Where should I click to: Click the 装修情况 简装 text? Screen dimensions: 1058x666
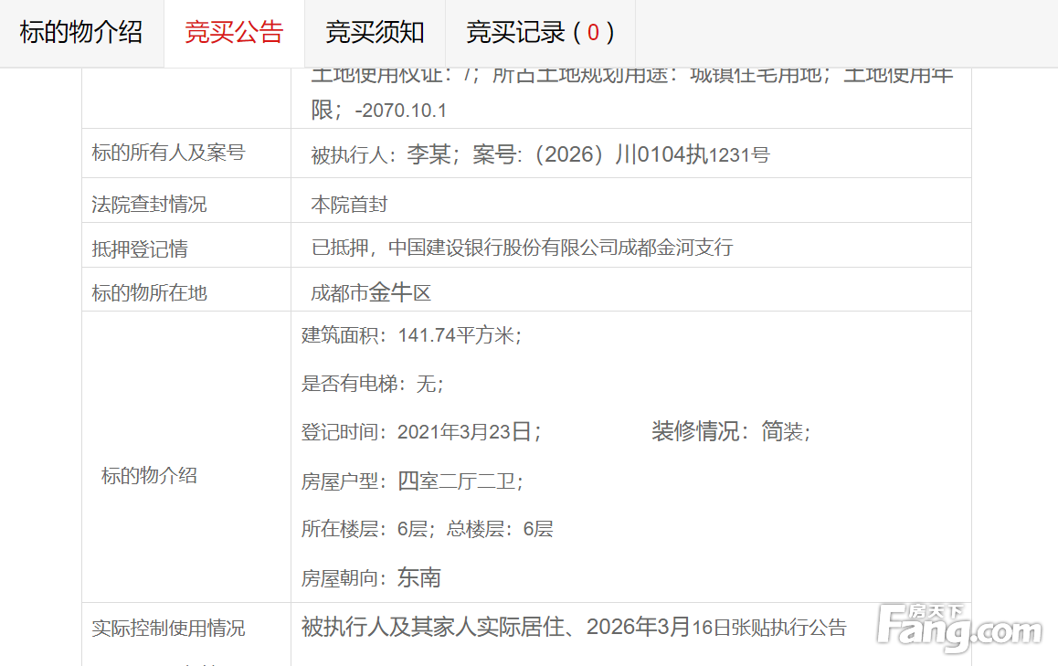coord(731,432)
